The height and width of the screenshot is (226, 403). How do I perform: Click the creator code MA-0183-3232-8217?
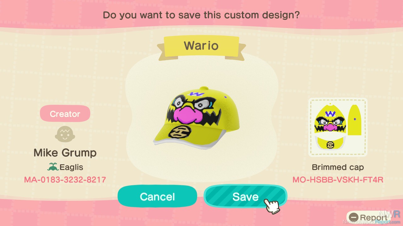(x=65, y=180)
